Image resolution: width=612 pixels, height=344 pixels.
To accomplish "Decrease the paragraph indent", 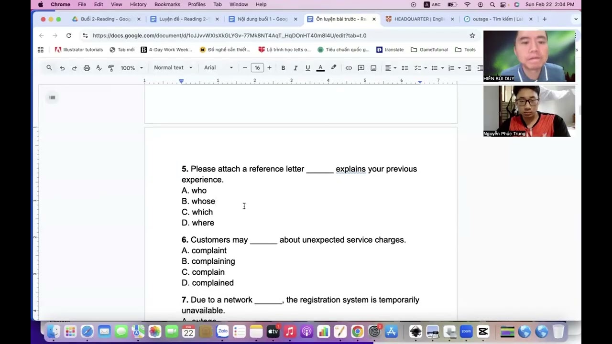I will pos(468,68).
